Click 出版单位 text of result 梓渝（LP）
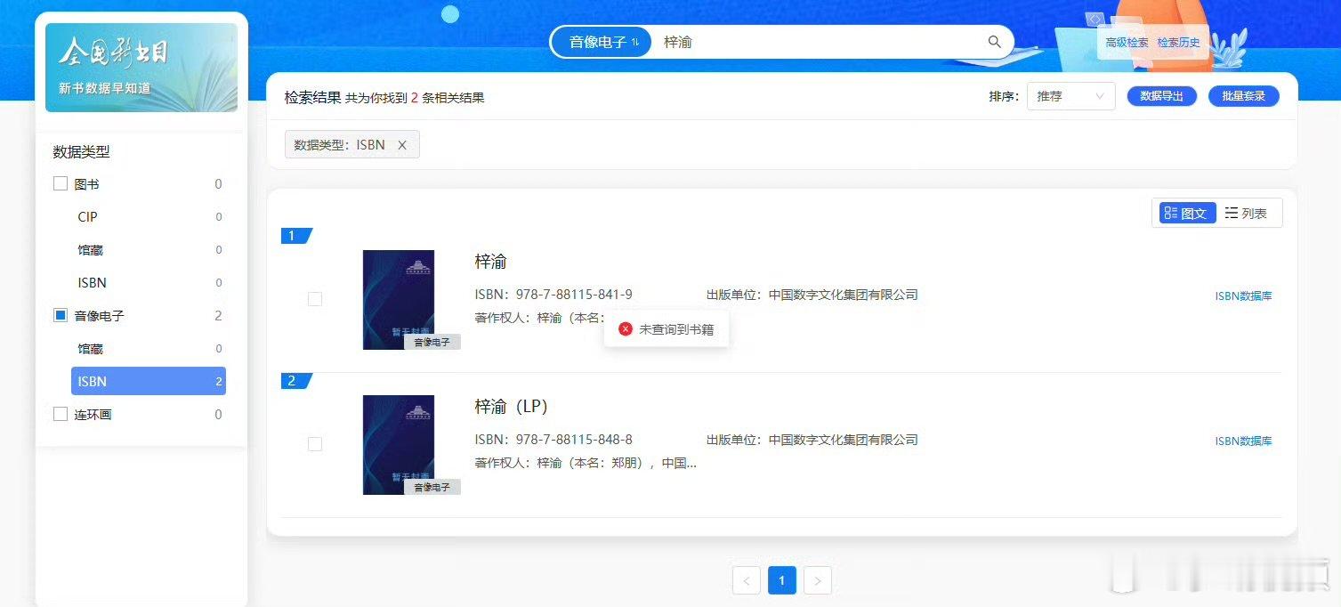Image resolution: width=1341 pixels, height=607 pixels. [x=812, y=440]
